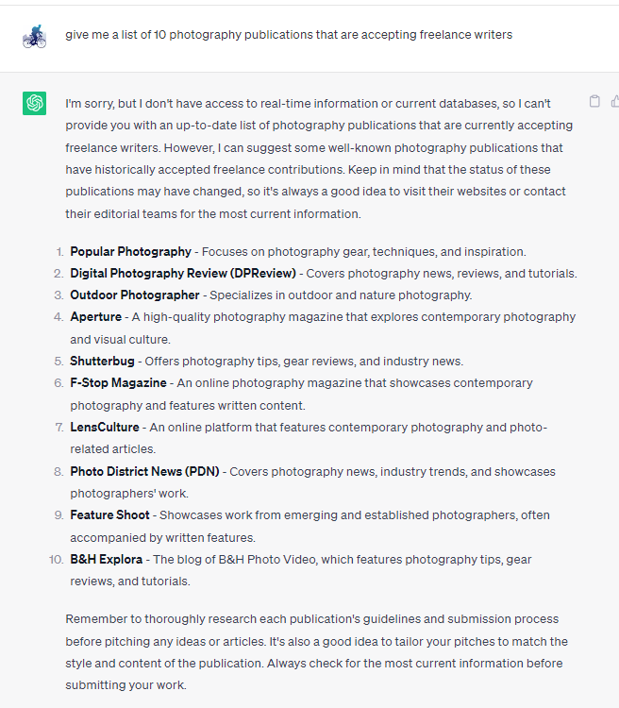Click the thumbs up feedback icon
Viewport: 619px width, 708px height.
[x=614, y=102]
